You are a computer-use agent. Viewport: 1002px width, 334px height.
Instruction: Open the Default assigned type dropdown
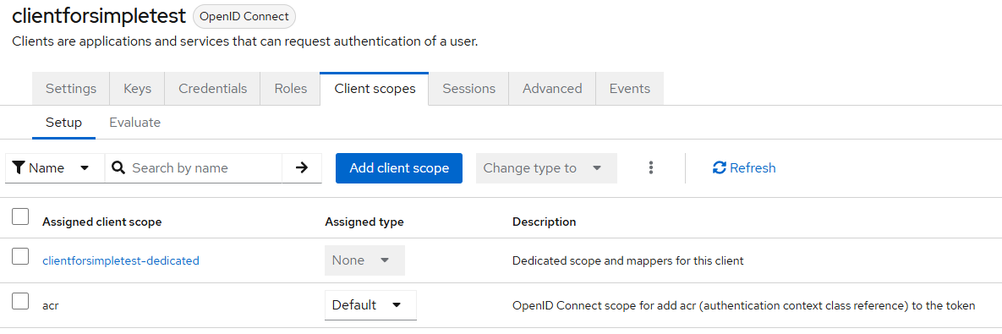pos(370,305)
